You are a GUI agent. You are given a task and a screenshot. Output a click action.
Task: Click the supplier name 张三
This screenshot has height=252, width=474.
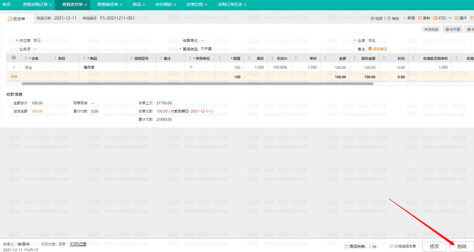coord(37,40)
